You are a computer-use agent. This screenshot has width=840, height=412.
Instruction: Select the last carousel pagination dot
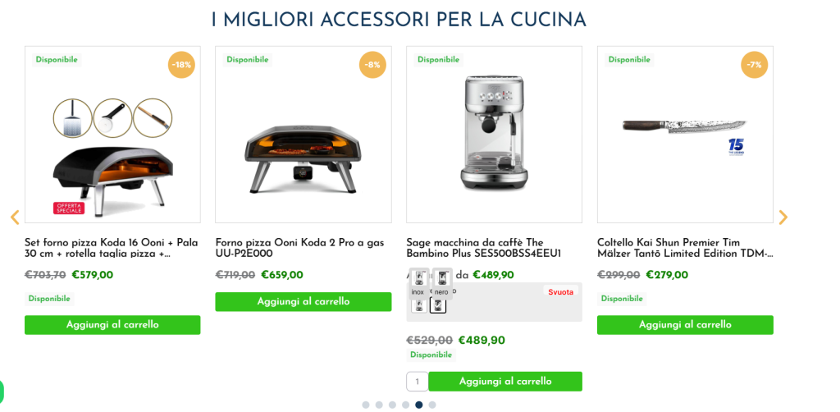tap(432, 405)
